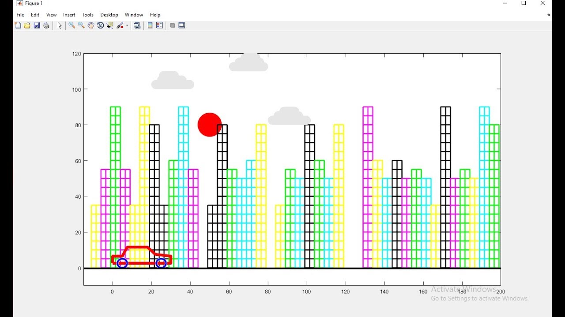Maximize the Figure 1 window
This screenshot has width=565, height=317.
[x=524, y=4]
